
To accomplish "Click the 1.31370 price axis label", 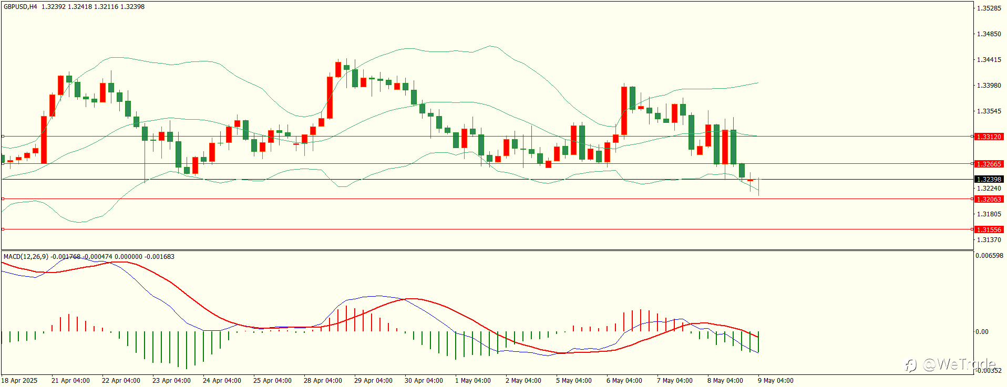I will click(x=989, y=239).
